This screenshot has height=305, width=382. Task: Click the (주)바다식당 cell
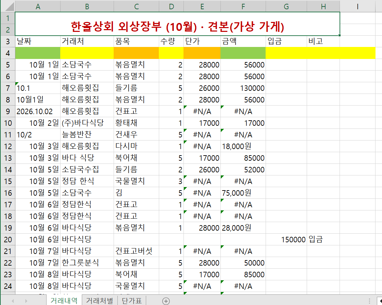coord(87,123)
